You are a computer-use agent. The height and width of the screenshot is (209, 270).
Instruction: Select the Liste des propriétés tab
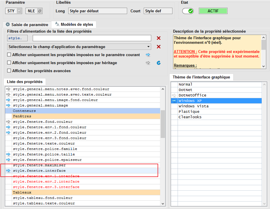tap(25, 82)
